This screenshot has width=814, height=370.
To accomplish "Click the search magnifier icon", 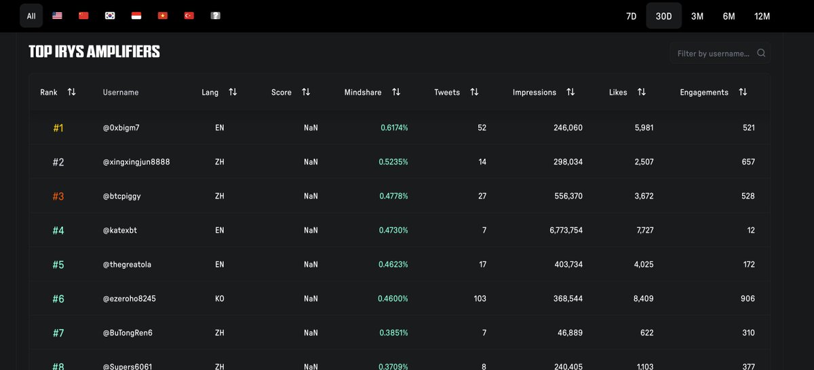I will pos(761,53).
